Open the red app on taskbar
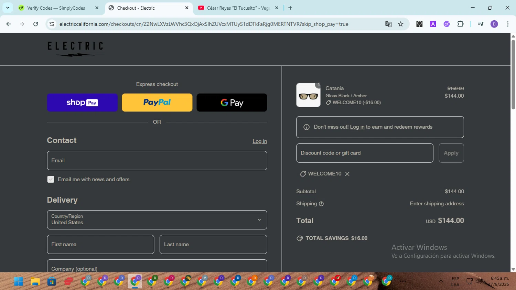This screenshot has width=516, height=290. (x=68, y=282)
